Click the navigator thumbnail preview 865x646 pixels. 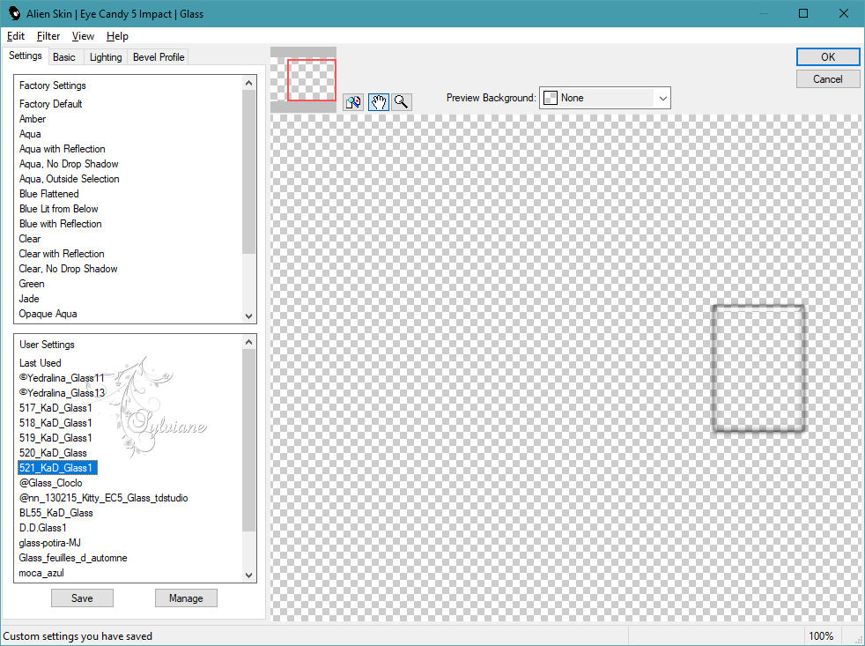tap(303, 80)
